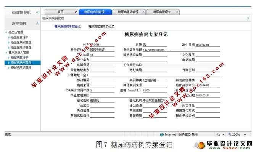Switch to the 糖尿病管理卡 tab
The height and width of the screenshot is (152, 256).
(162, 12)
